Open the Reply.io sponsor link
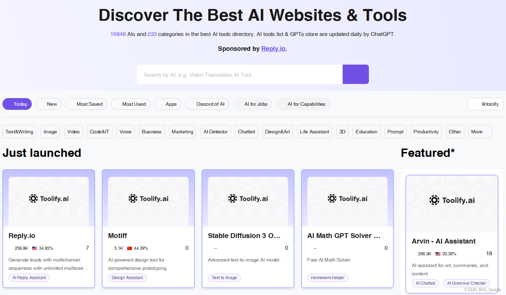This screenshot has height=295, width=506. tap(273, 49)
